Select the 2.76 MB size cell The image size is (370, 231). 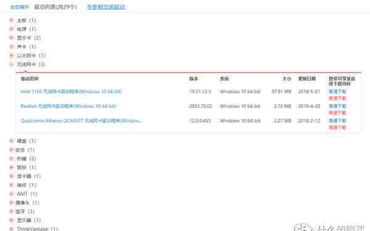[282, 106]
